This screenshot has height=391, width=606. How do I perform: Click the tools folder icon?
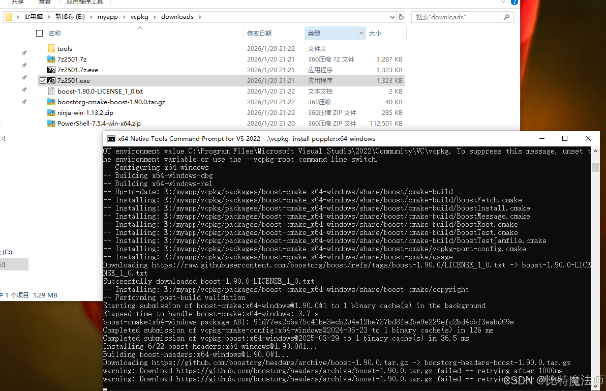tap(51, 48)
